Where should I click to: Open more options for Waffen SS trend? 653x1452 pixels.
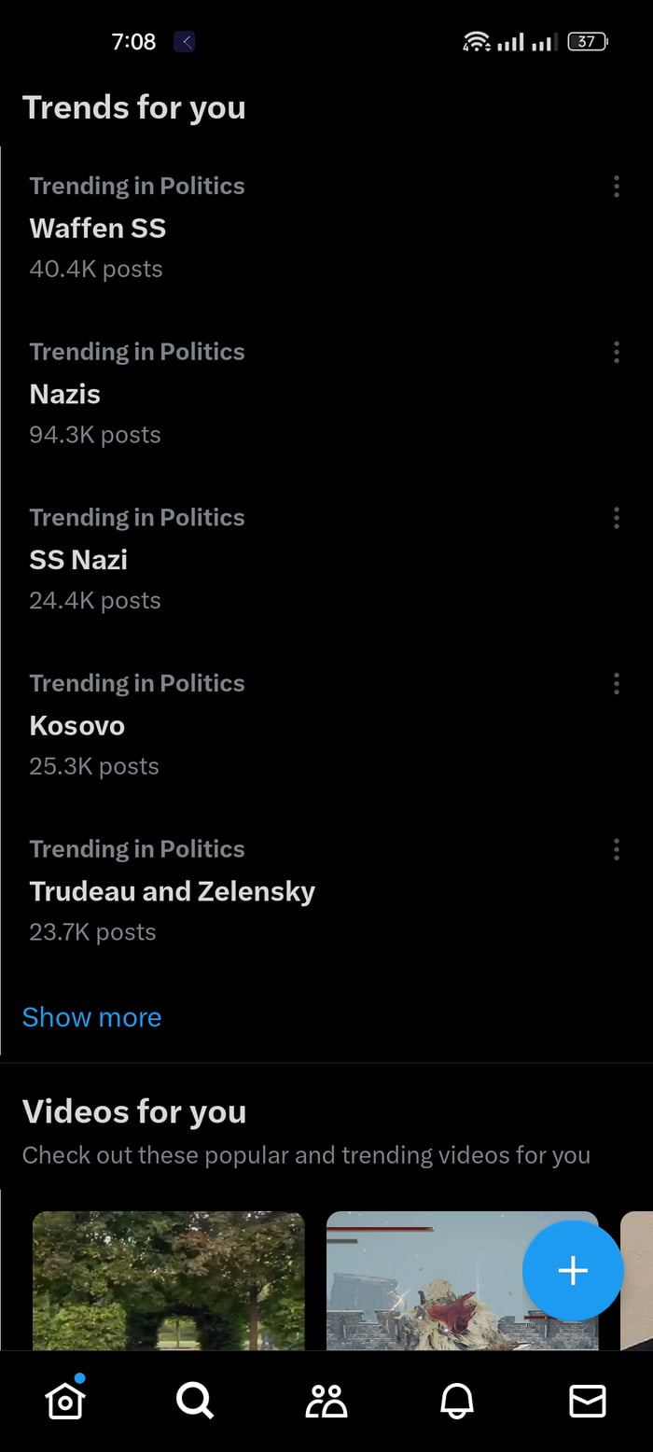tap(617, 187)
